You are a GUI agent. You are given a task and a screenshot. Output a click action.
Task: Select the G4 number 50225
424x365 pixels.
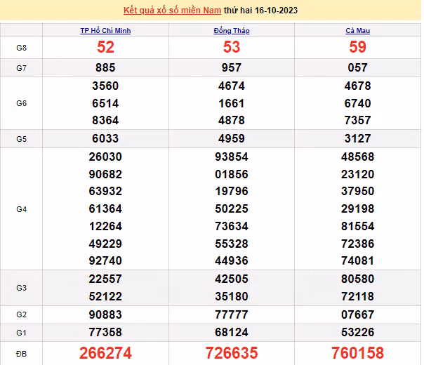pyautogui.click(x=232, y=208)
